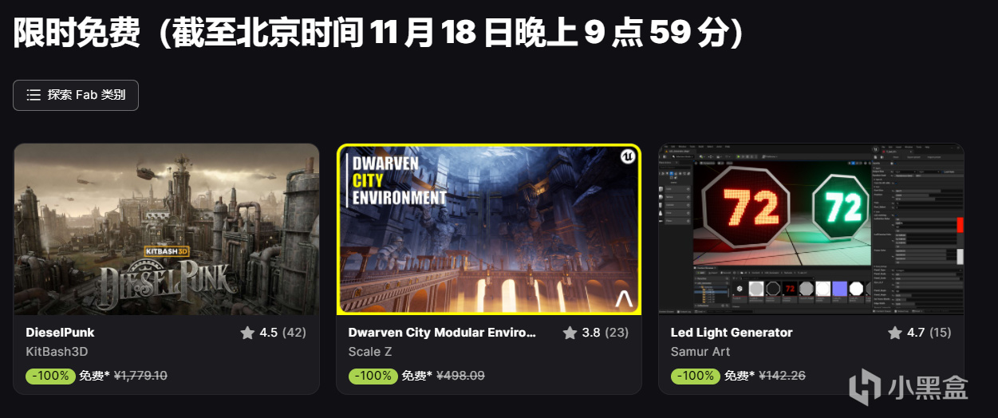
Task: Click the Unreal Engine badge on Dwarven thumbnail
Action: 628,156
